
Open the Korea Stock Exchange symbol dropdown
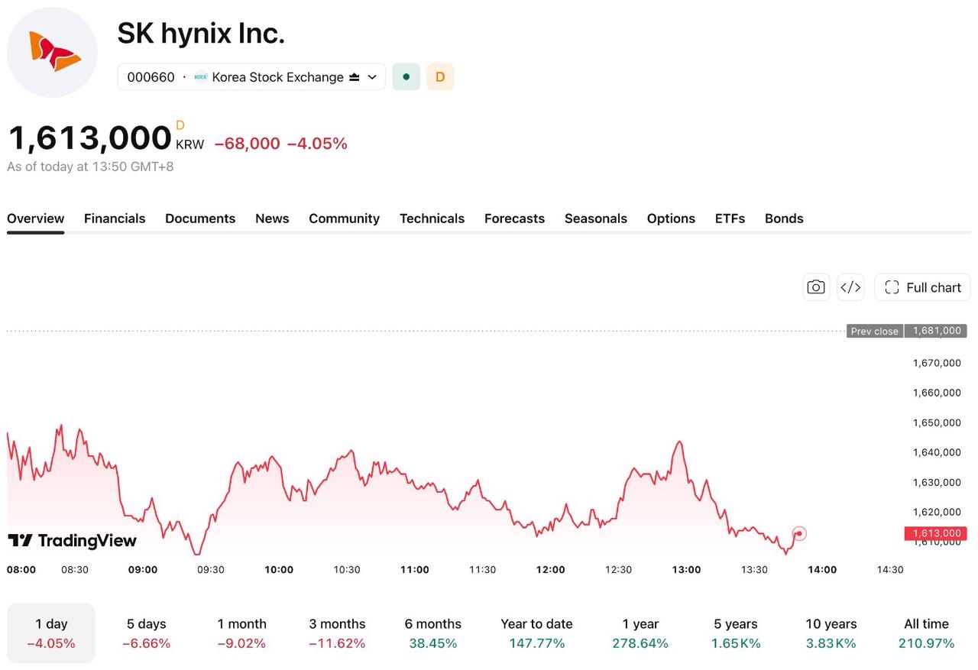251,77
